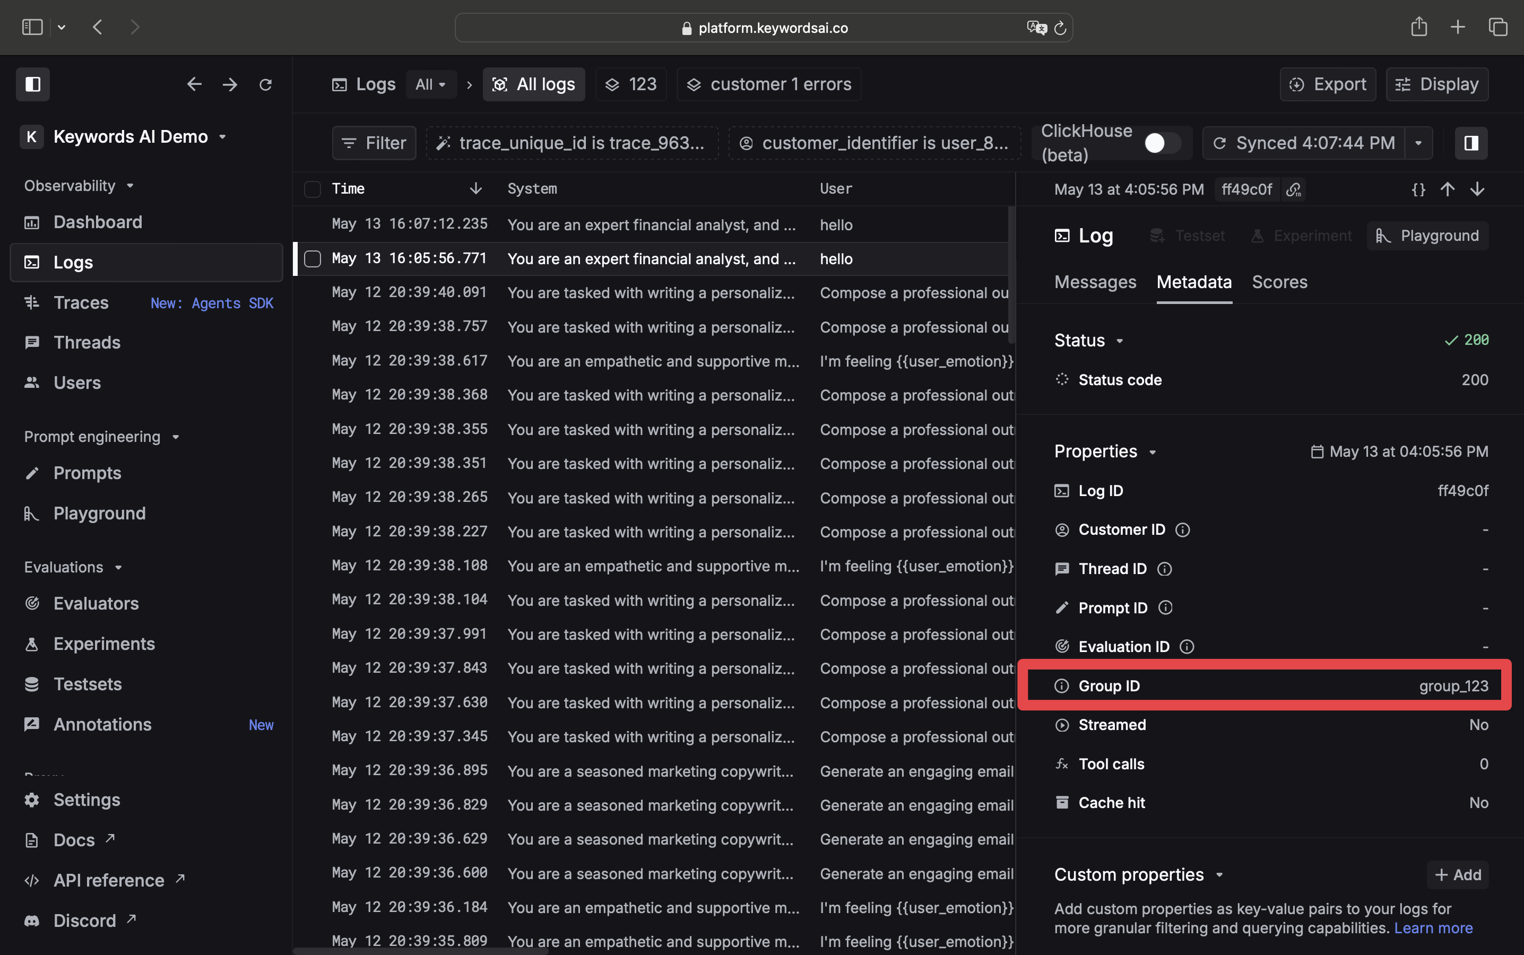Collapse the Keywords AI left sidebar

click(33, 84)
